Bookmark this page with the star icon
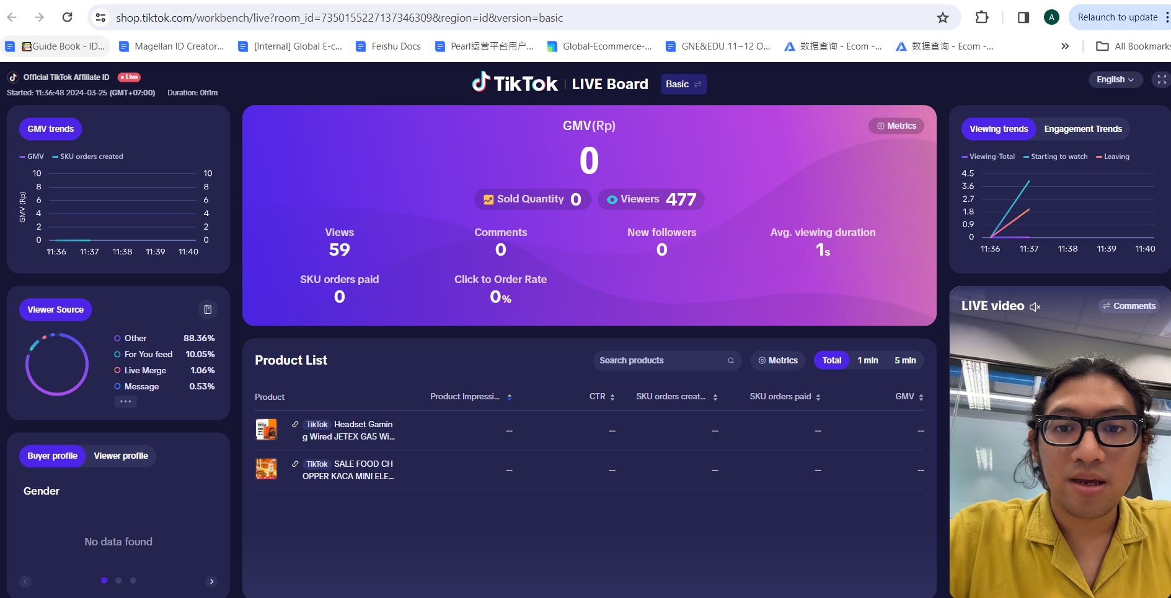The height and width of the screenshot is (598, 1171). (x=942, y=17)
